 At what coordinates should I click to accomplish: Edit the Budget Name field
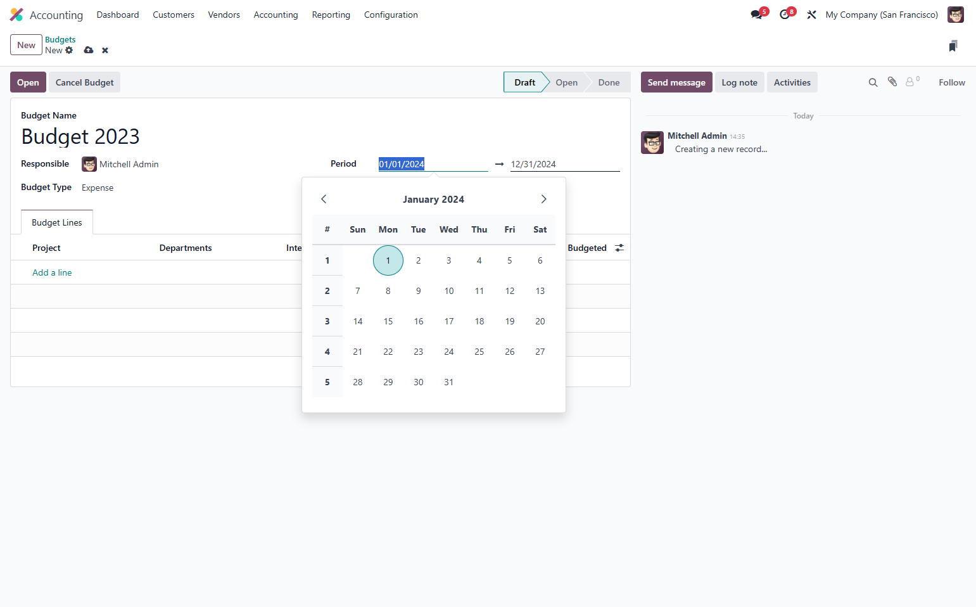click(320, 136)
